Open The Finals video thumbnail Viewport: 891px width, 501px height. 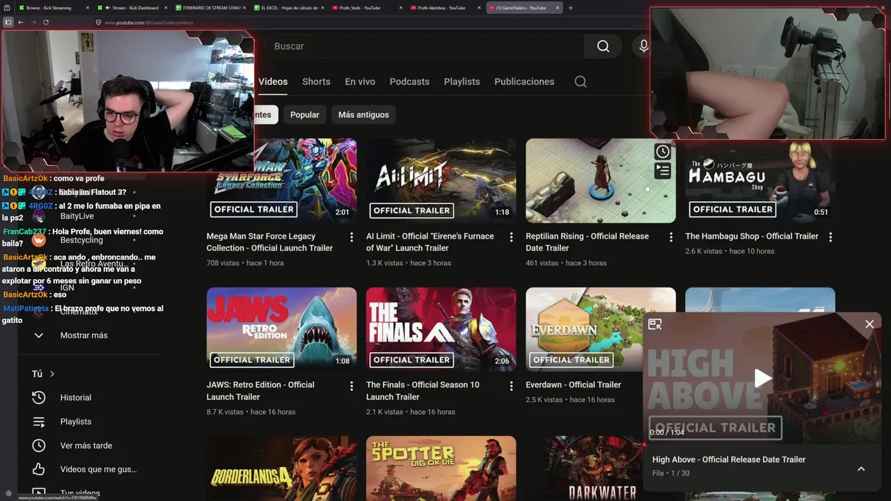(441, 329)
